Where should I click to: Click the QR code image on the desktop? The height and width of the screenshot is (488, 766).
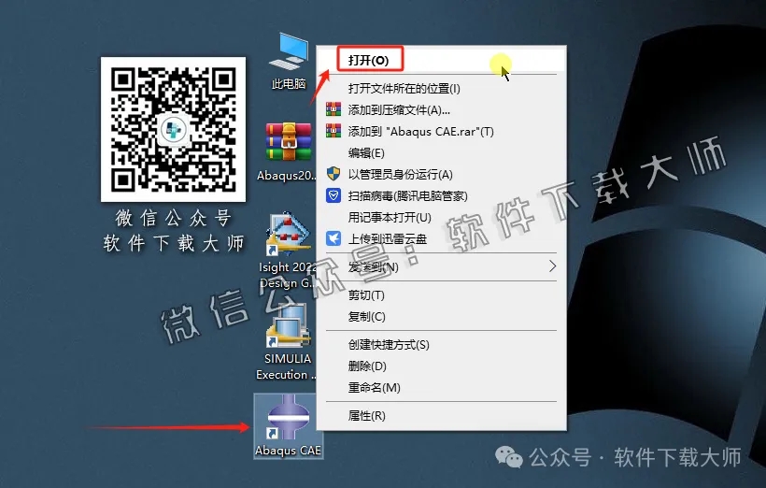(x=174, y=129)
